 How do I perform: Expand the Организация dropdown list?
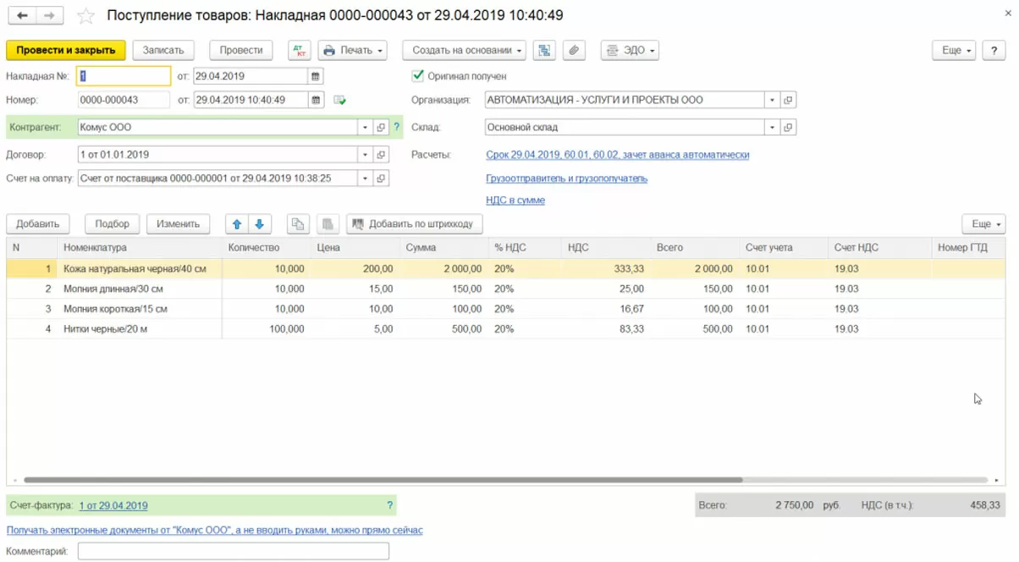click(x=771, y=100)
